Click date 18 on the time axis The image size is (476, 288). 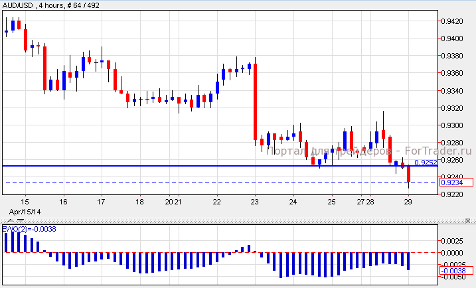click(139, 202)
